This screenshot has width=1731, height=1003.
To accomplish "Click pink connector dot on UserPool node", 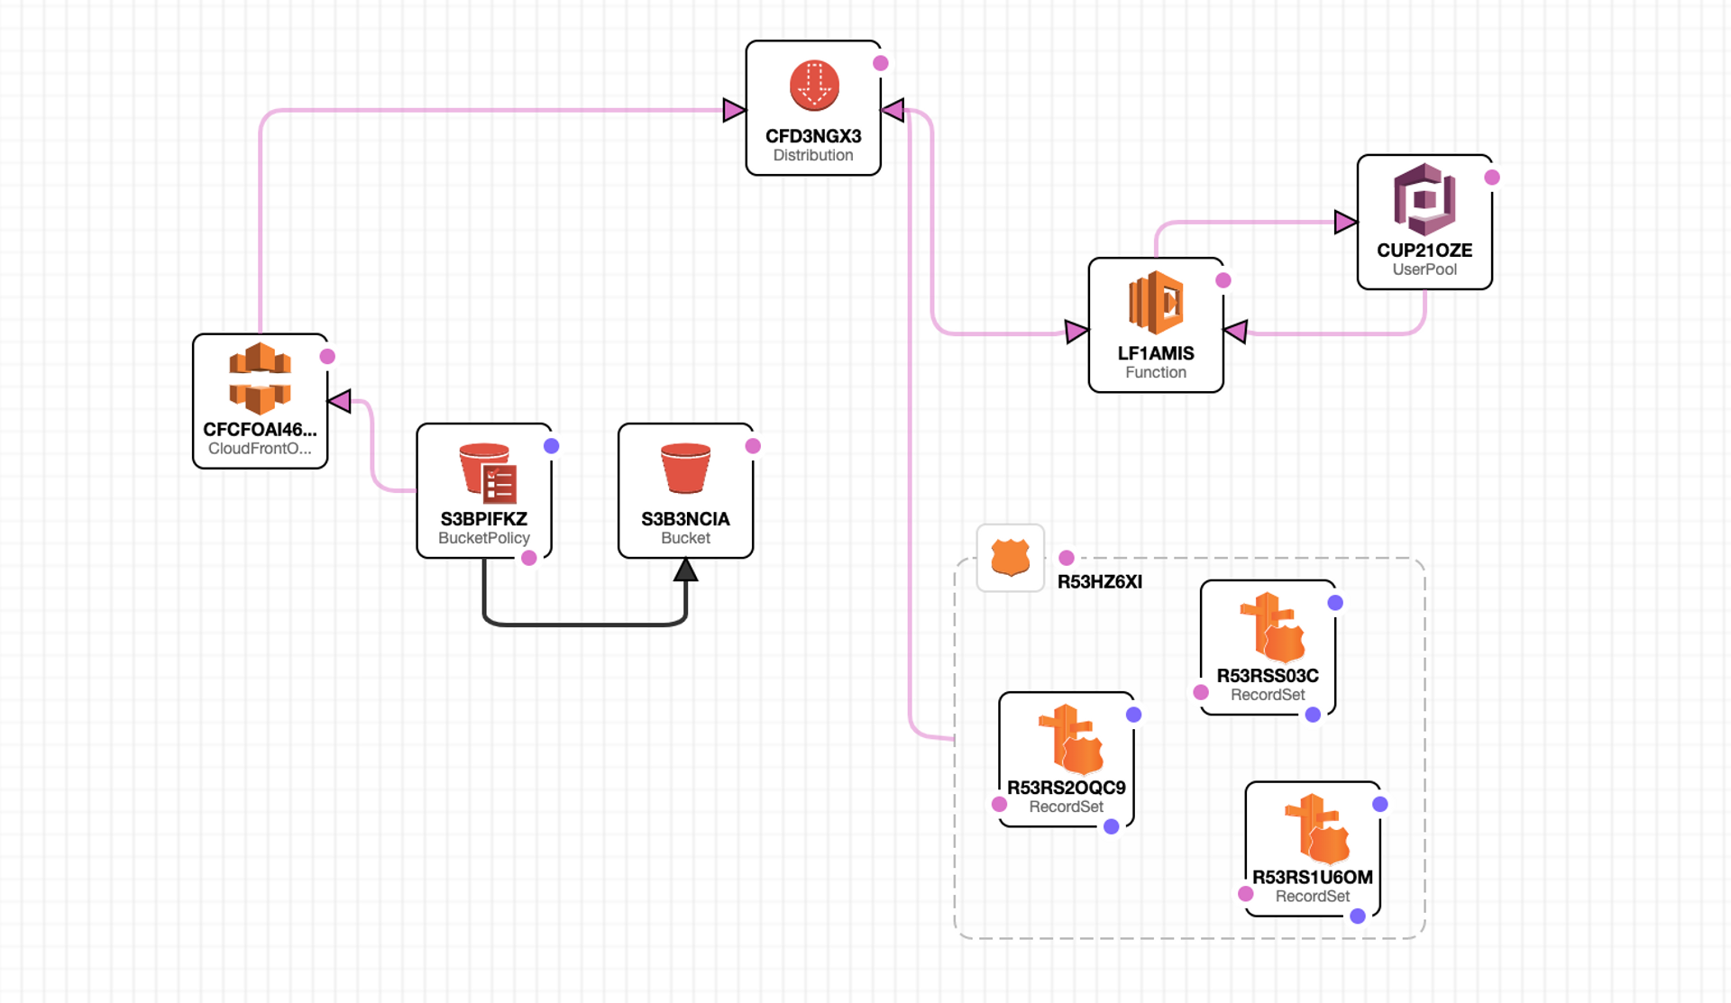I will point(1492,178).
